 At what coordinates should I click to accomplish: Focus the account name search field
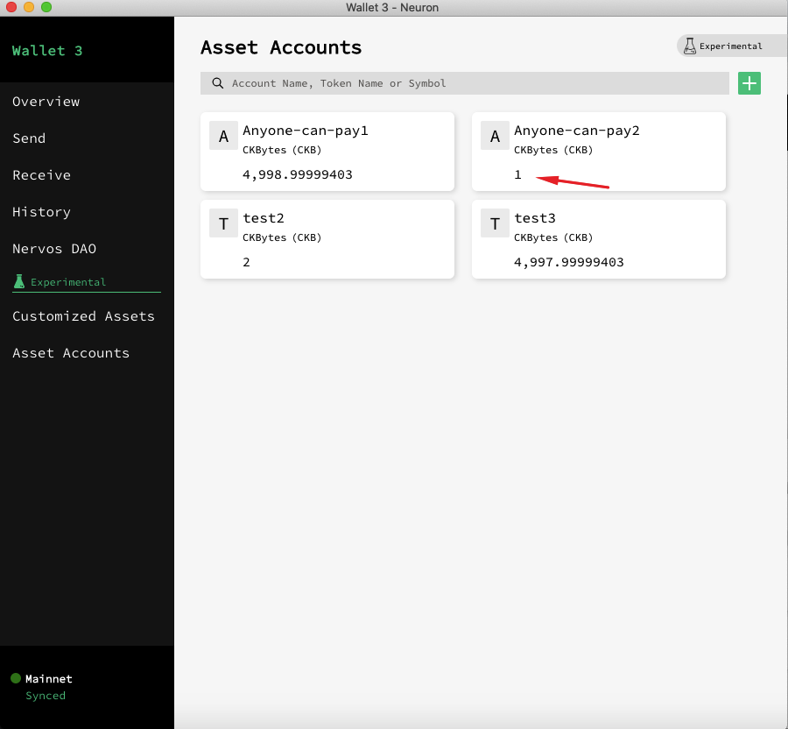[473, 83]
